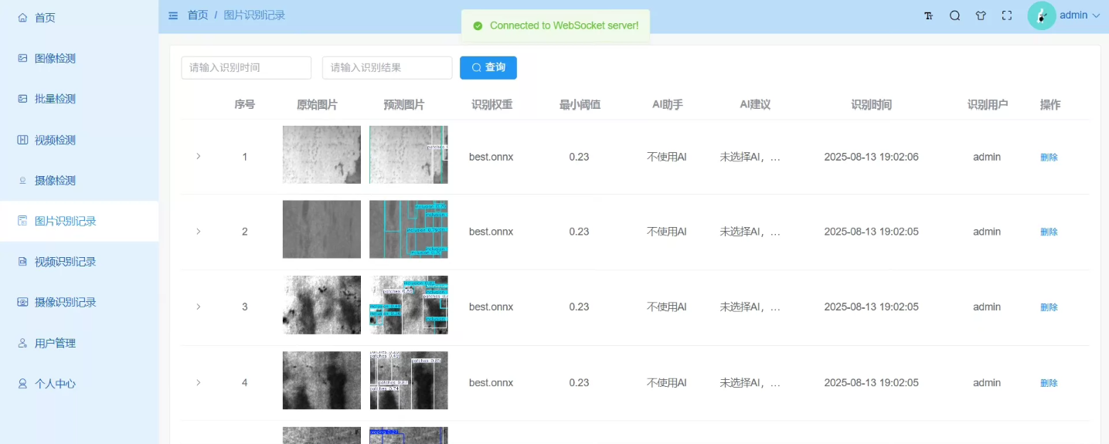Collapse sidebar with the hamburger icon
The image size is (1109, 444).
click(x=173, y=15)
